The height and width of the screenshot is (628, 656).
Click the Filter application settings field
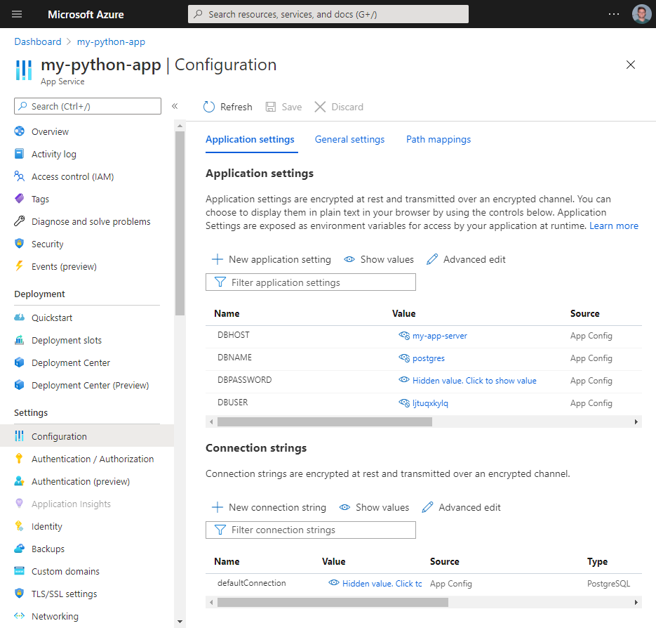tap(311, 282)
